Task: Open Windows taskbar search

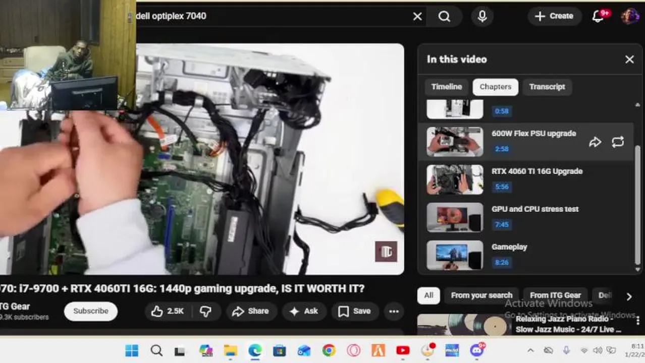Action: [156, 350]
